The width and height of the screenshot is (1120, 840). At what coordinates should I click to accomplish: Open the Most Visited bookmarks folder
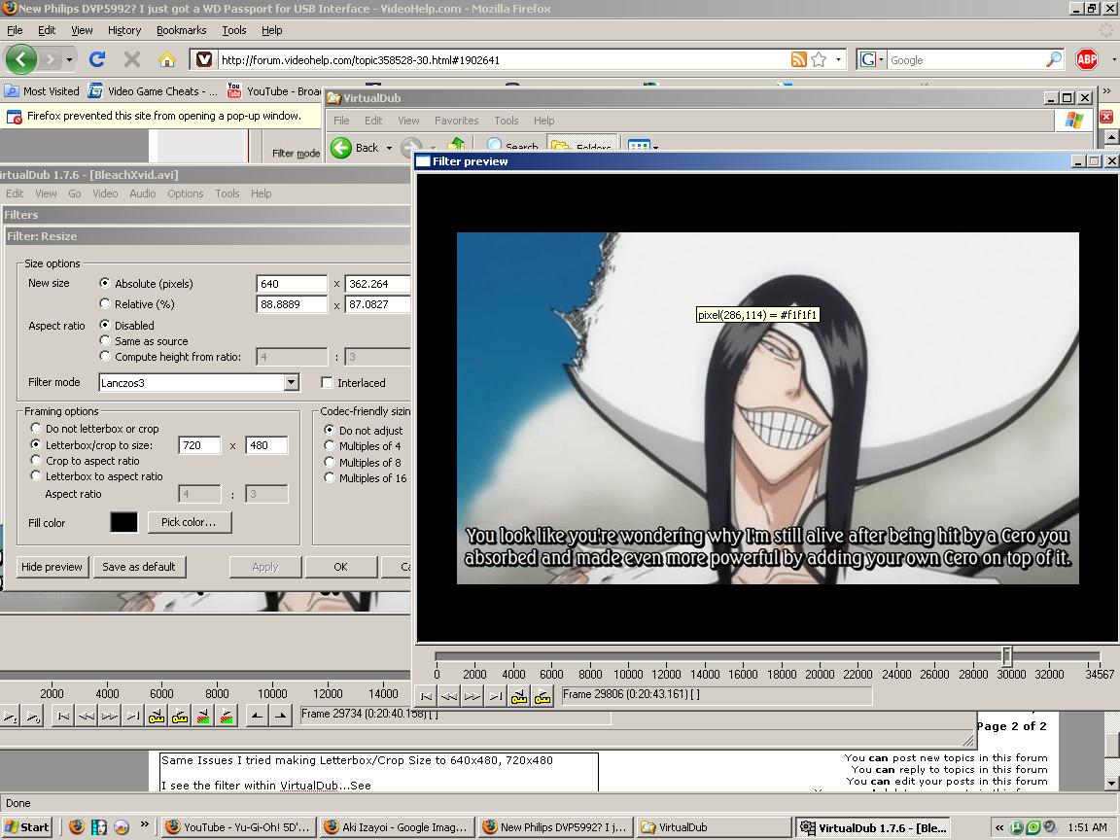42,91
